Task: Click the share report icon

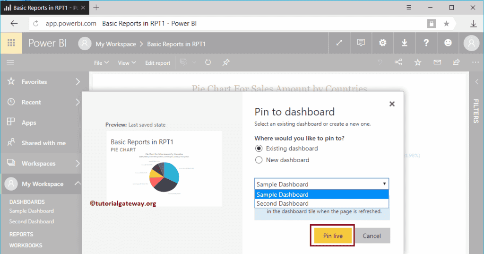Action: pos(456,62)
